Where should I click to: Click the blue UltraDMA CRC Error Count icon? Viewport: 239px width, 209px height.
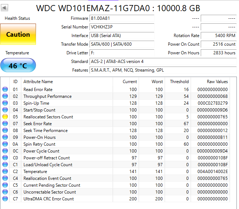point(5,199)
